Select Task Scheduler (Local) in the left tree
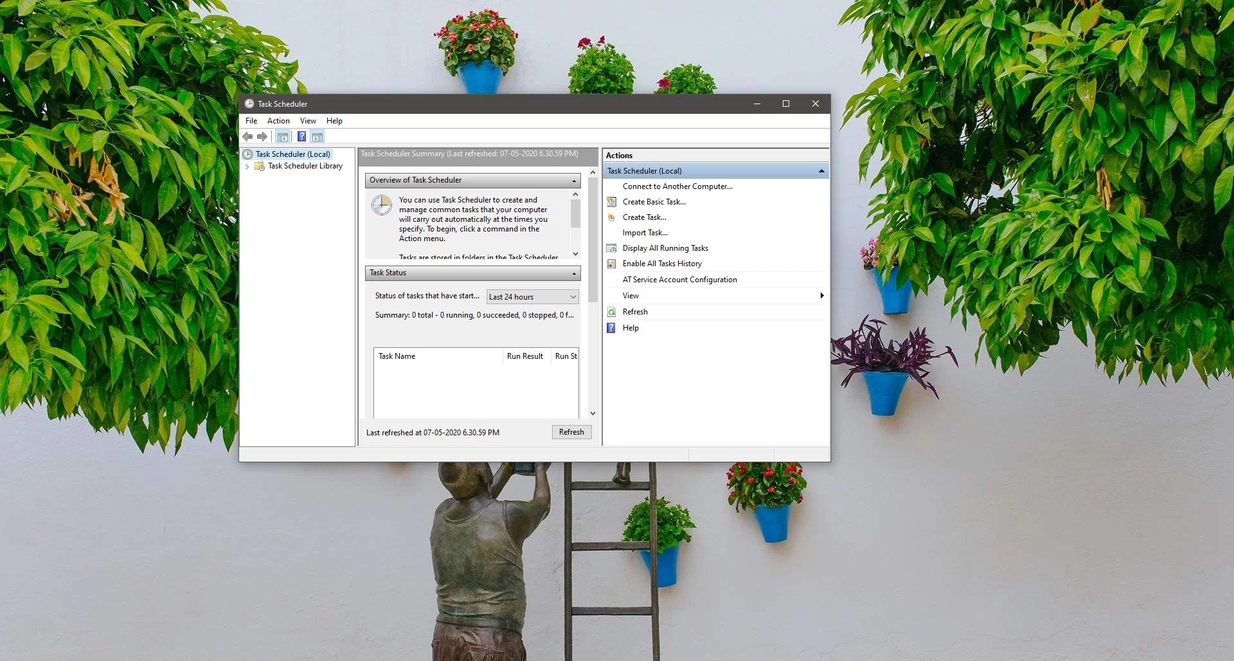The image size is (1234, 661). (x=292, y=154)
